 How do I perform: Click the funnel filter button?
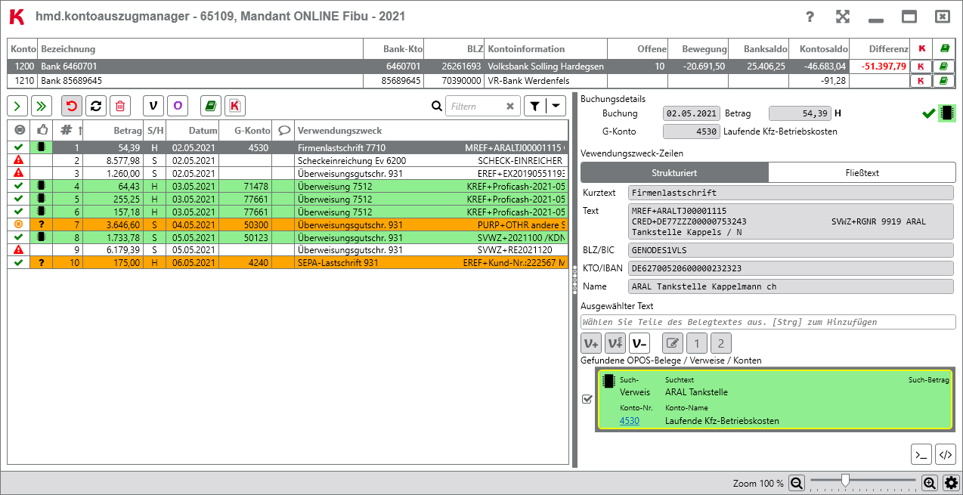[534, 107]
